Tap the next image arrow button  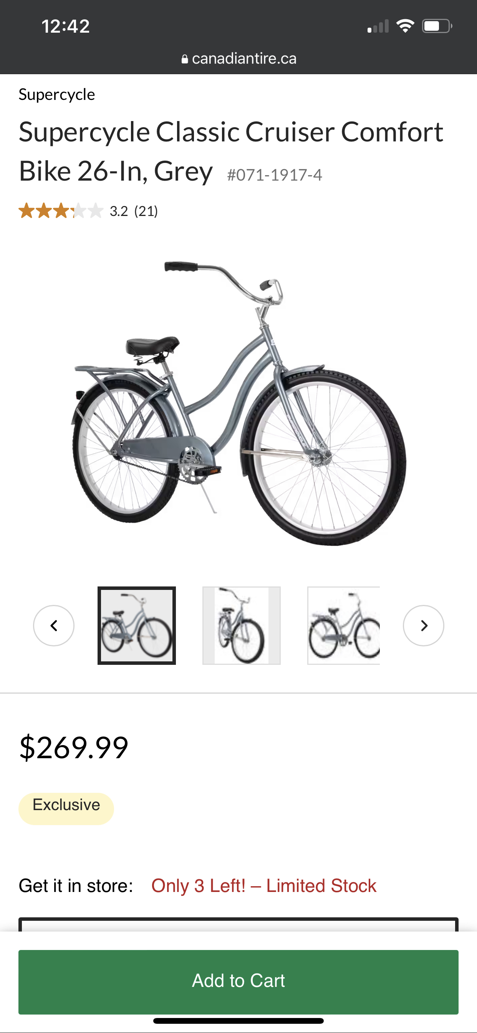pyautogui.click(x=423, y=625)
